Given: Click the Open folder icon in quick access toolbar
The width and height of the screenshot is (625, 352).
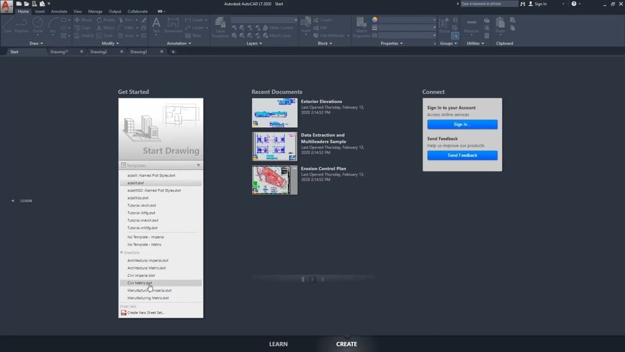Looking at the screenshot, I should 26,4.
